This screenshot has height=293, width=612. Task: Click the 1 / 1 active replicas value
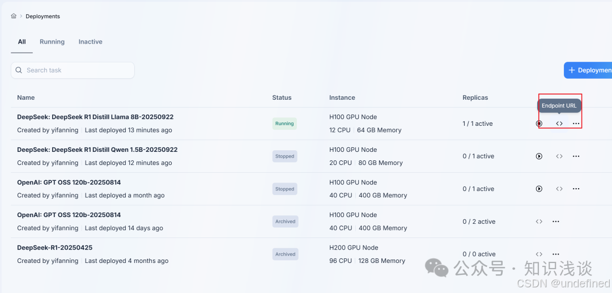click(x=478, y=124)
